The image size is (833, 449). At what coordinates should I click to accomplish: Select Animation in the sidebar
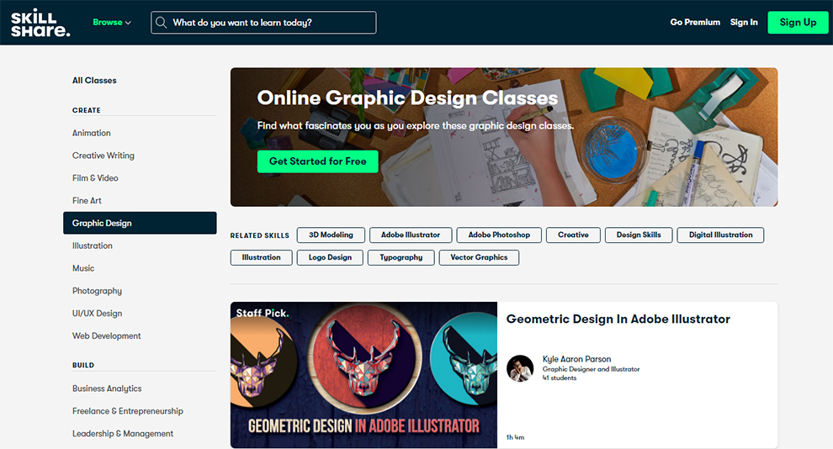[x=92, y=133]
